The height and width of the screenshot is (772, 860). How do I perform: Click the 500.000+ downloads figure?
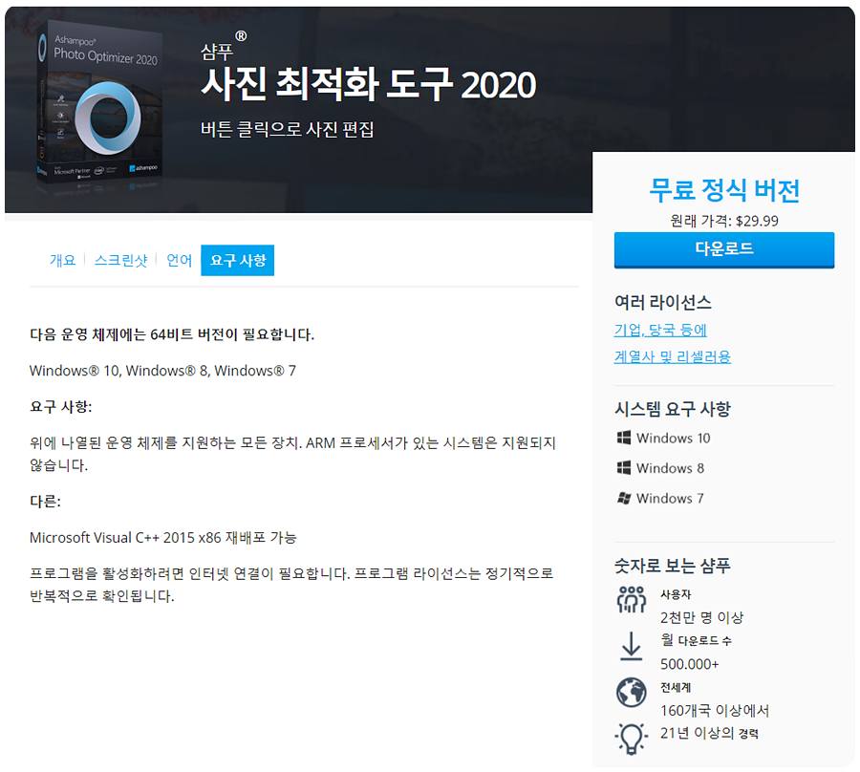(689, 664)
